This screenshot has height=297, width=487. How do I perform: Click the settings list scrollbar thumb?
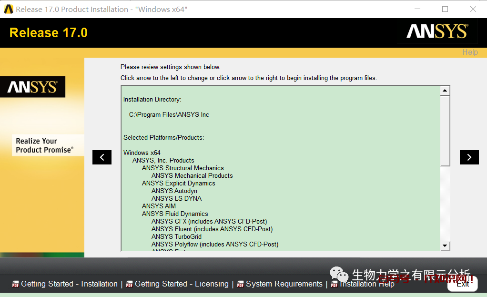pos(445,130)
